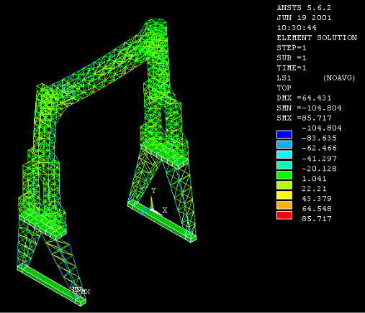Click the ANSYS 5.6.2 version label
Viewport: 365px width, 313px height.
304,8
